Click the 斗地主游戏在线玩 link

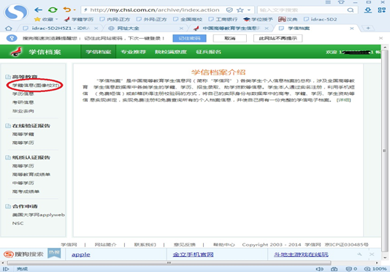tap(301, 254)
